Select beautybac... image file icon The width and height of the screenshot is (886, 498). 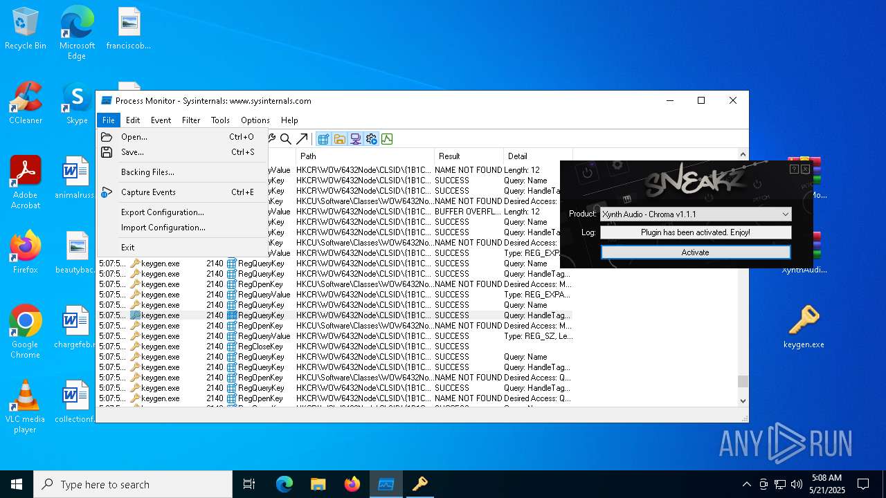[x=75, y=253]
